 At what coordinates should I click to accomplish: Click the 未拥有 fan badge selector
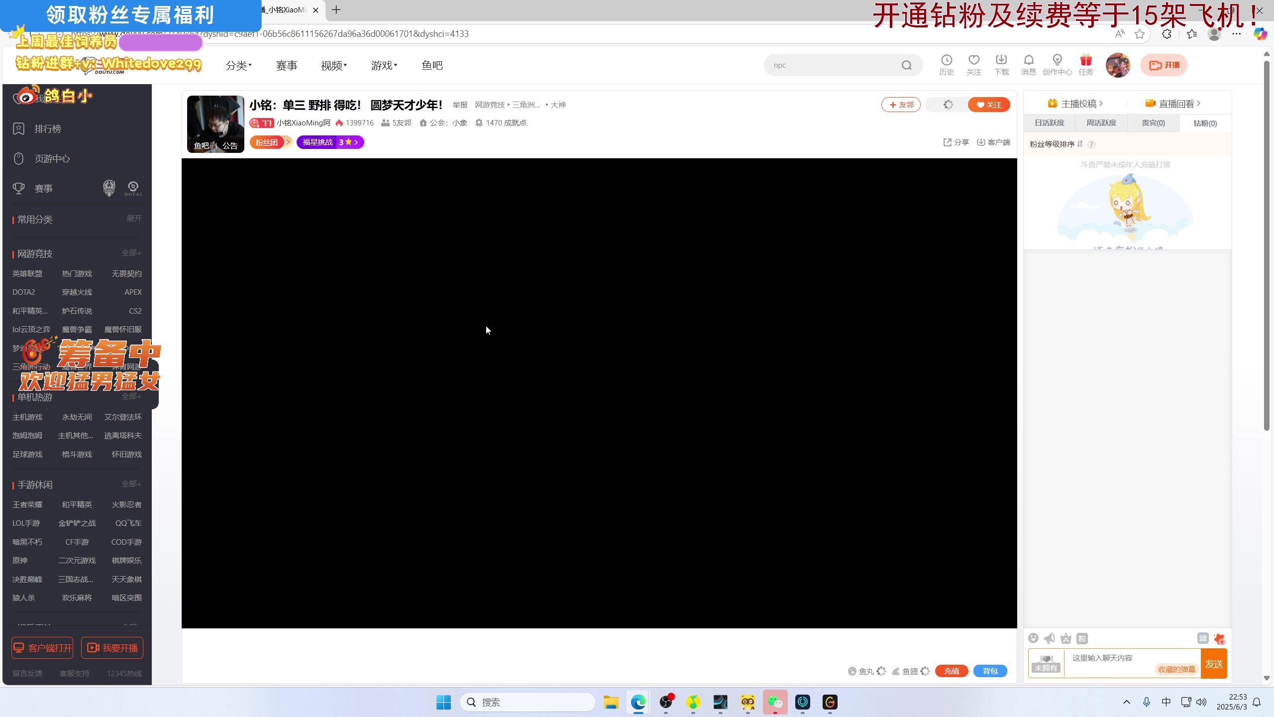[x=1046, y=664]
